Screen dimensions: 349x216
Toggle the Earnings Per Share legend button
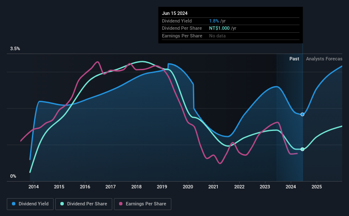[x=142, y=204]
